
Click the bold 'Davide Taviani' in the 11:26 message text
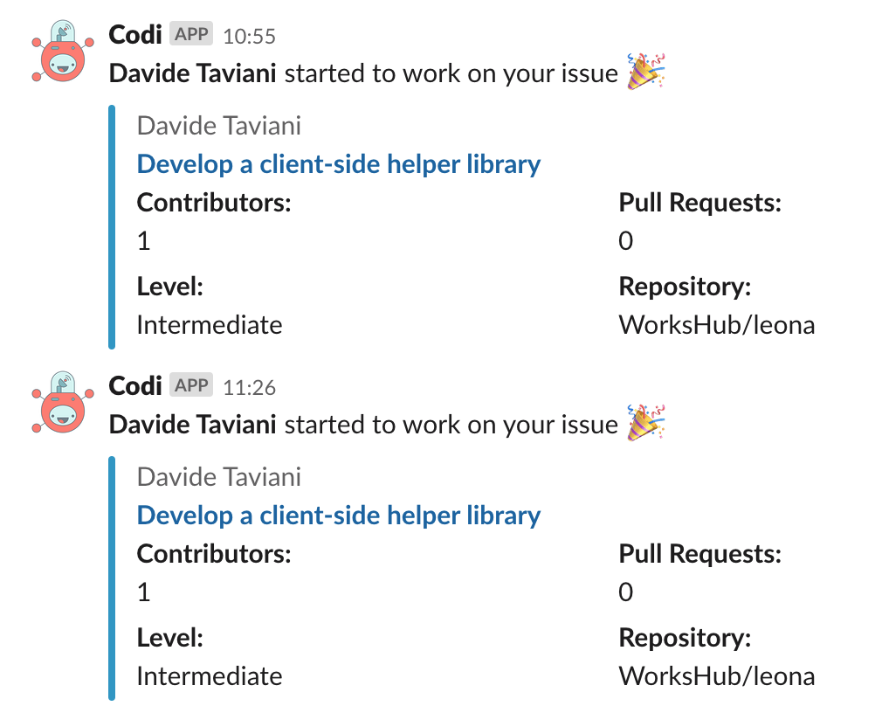(192, 425)
